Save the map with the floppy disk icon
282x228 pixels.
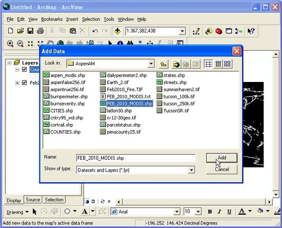point(30,31)
